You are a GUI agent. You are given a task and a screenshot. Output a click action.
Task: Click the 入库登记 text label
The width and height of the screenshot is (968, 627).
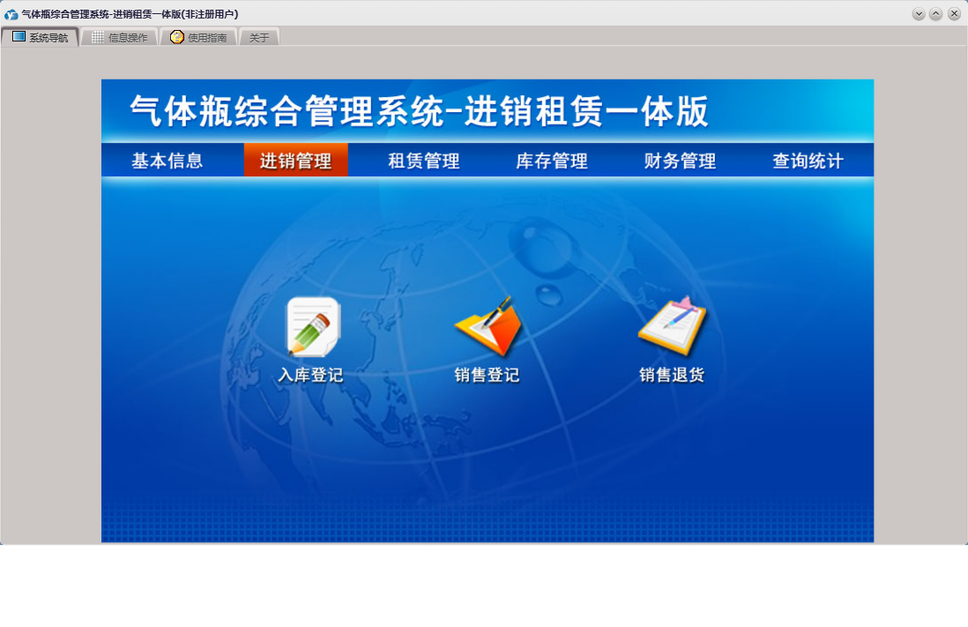310,375
